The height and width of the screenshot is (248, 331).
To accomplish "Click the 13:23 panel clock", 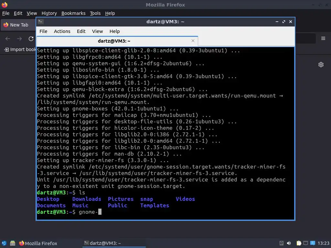I will click(x=323, y=243).
